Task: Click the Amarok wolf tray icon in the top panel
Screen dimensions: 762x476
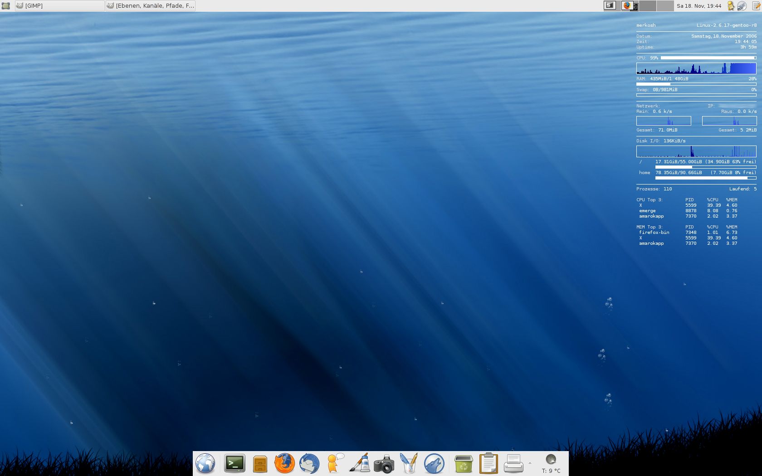Action: 742,6
